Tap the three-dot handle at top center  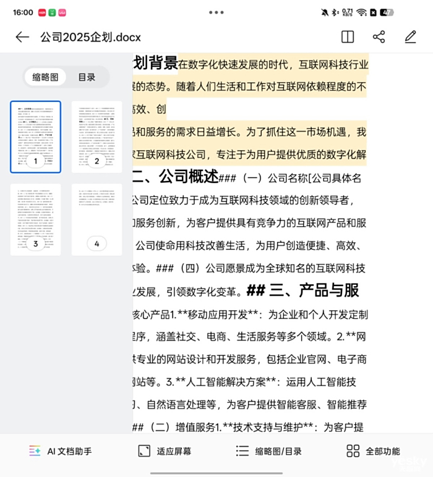click(216, 12)
